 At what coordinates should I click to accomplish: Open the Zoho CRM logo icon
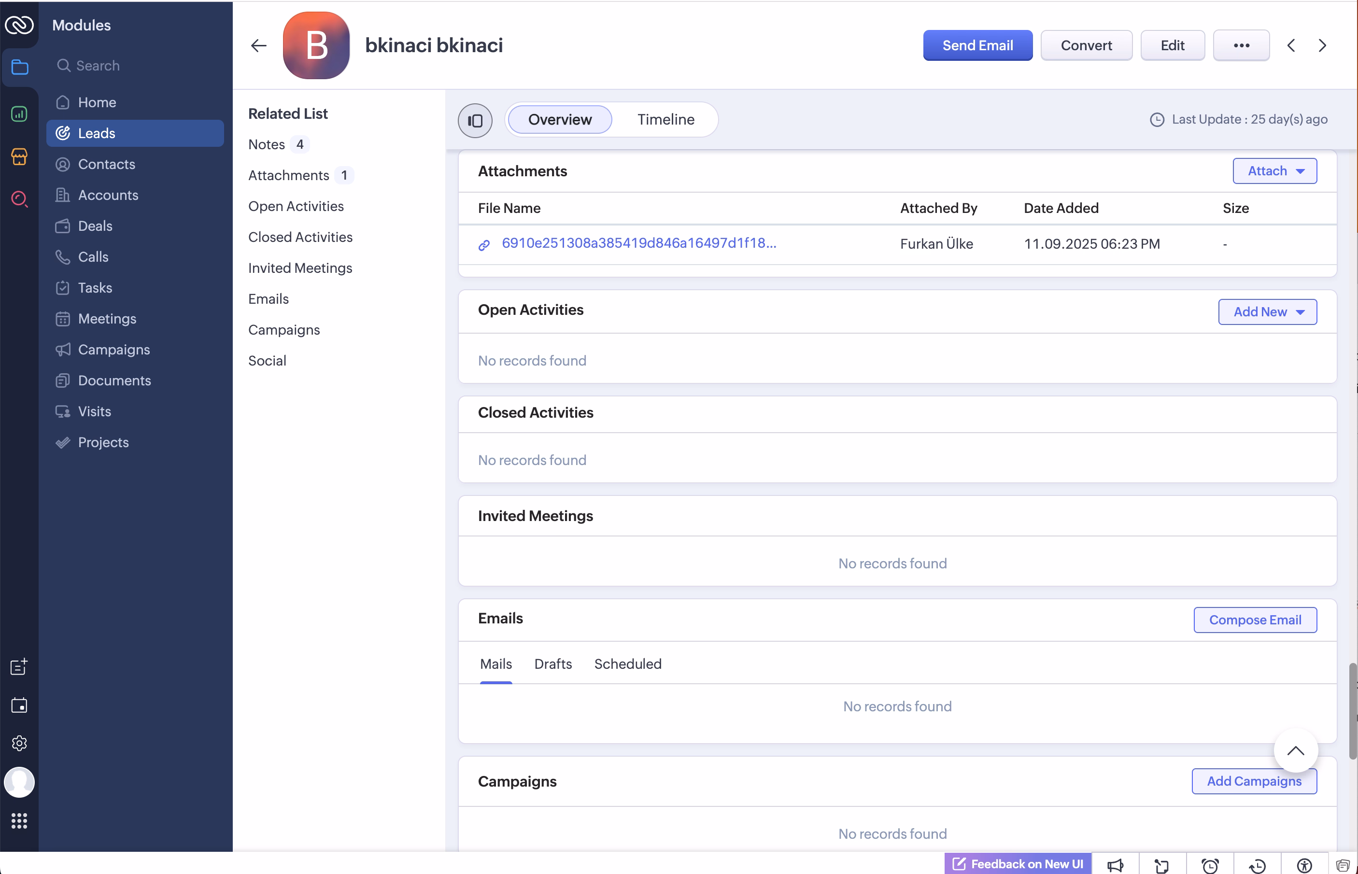point(19,25)
